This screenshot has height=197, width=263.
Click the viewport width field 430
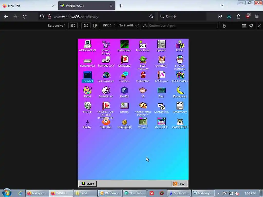[73, 26]
